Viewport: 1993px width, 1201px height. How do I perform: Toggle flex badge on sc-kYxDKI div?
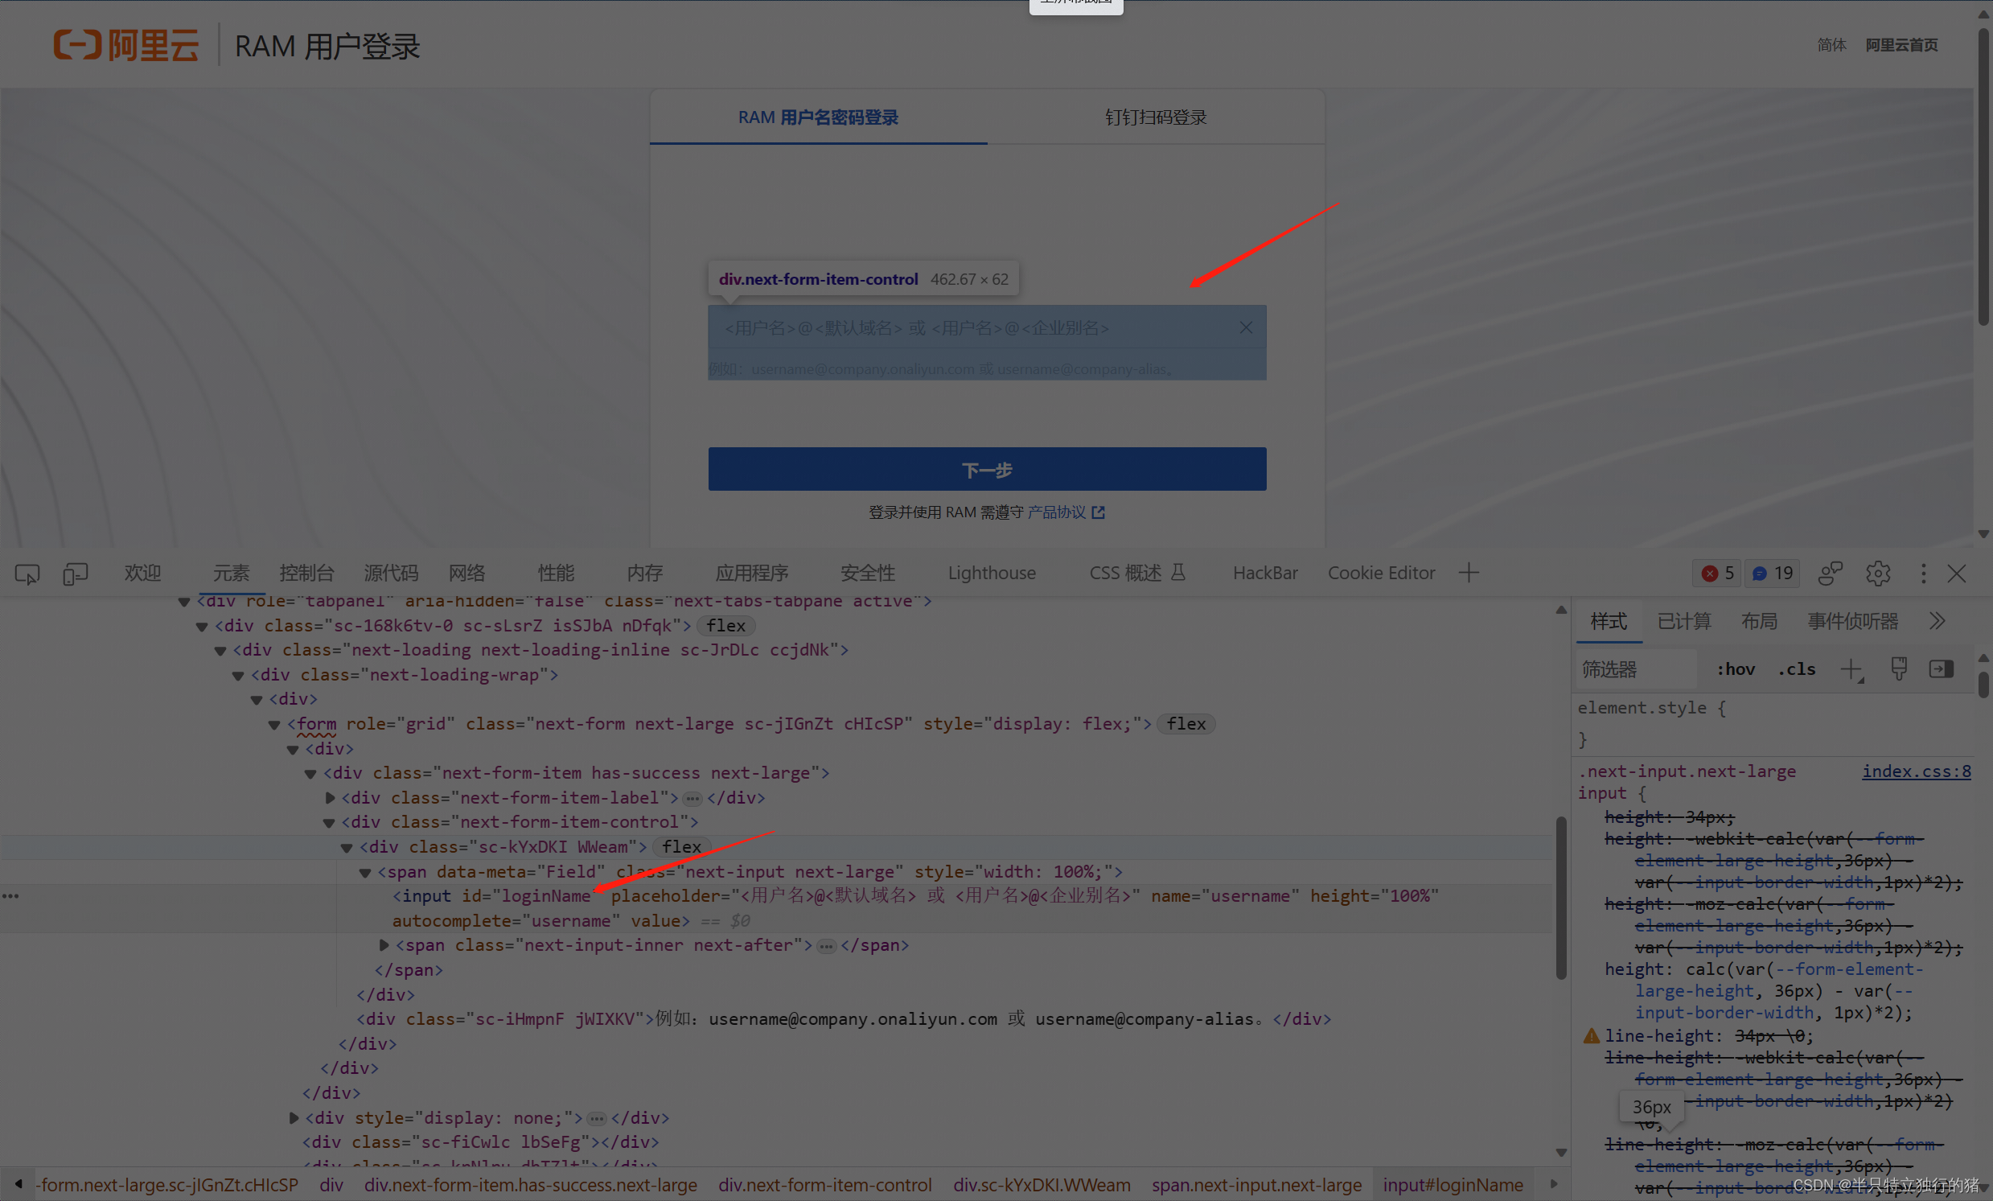click(x=681, y=847)
